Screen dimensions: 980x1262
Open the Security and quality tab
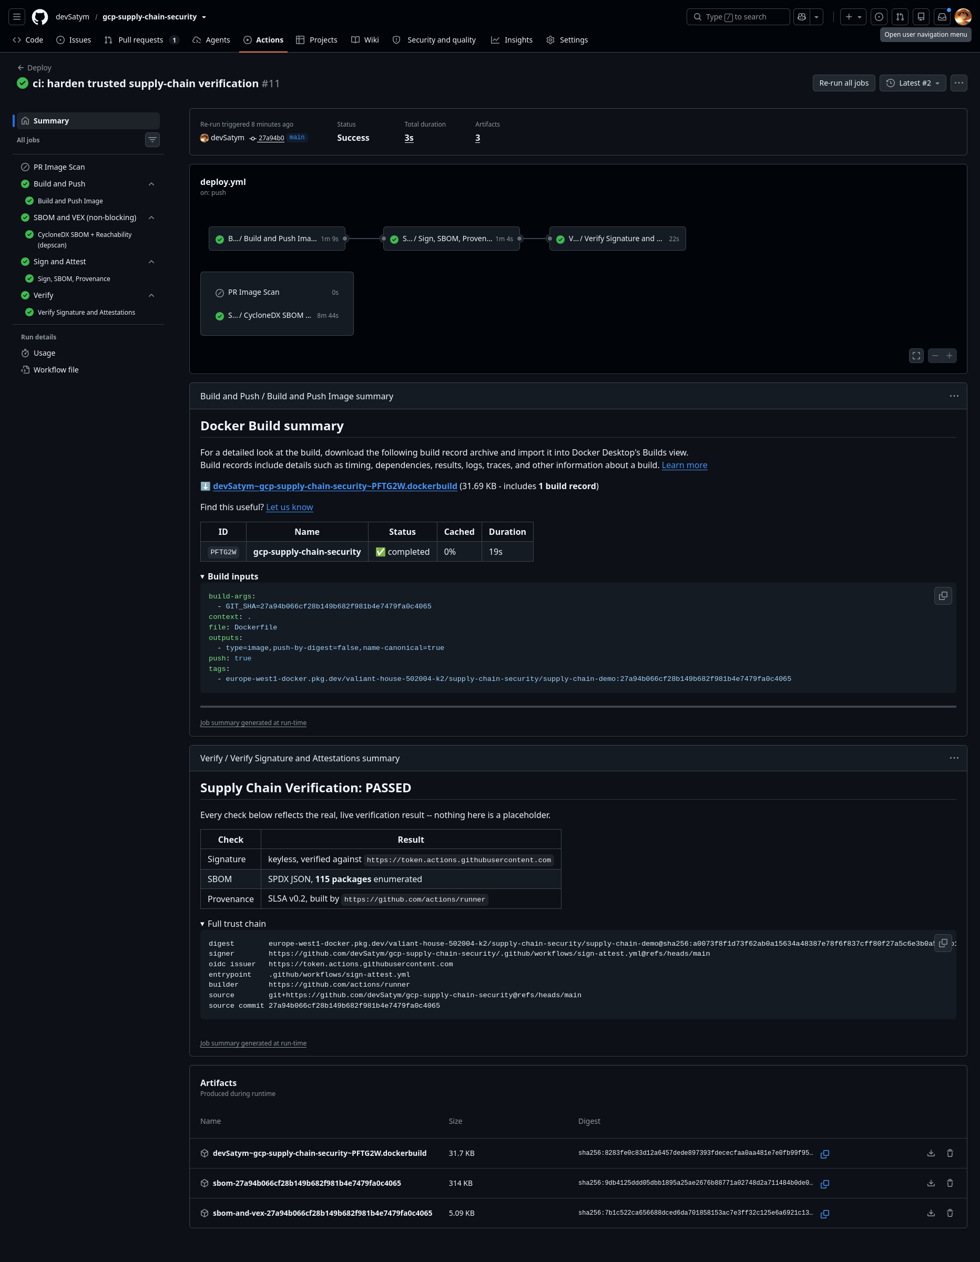coord(434,40)
